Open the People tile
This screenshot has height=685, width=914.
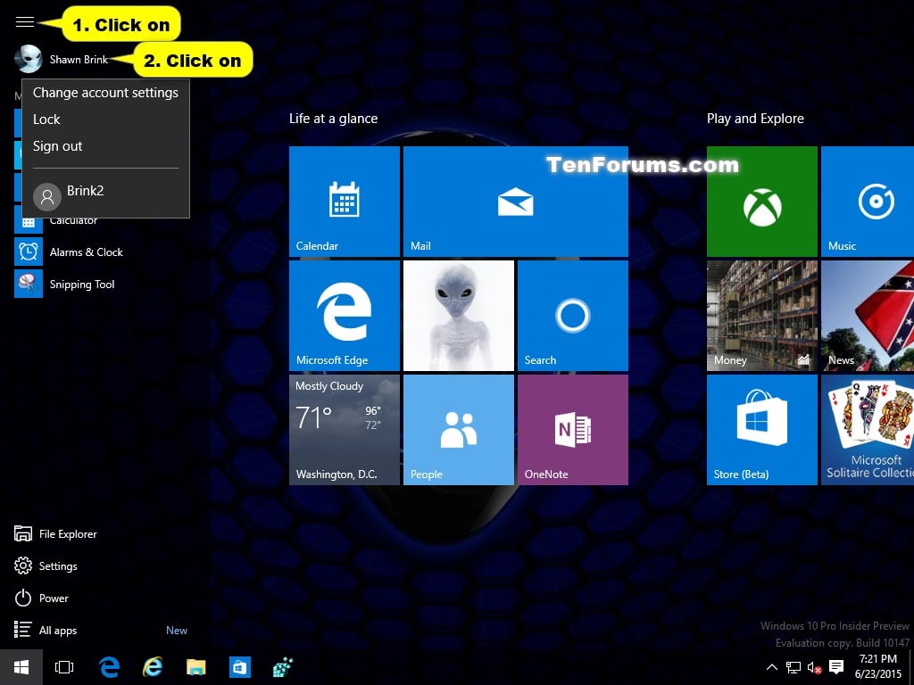coord(459,430)
